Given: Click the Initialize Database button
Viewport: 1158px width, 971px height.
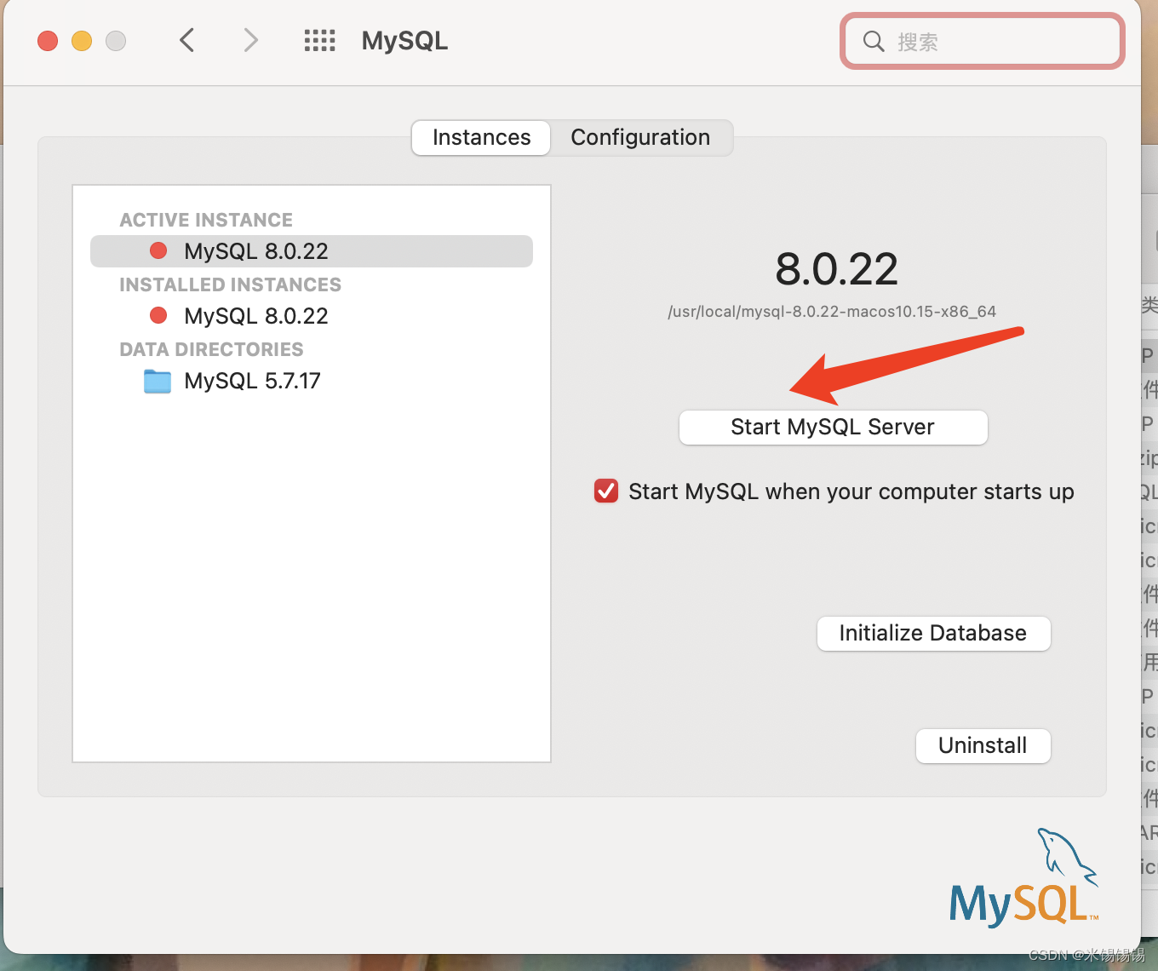Looking at the screenshot, I should [x=933, y=633].
